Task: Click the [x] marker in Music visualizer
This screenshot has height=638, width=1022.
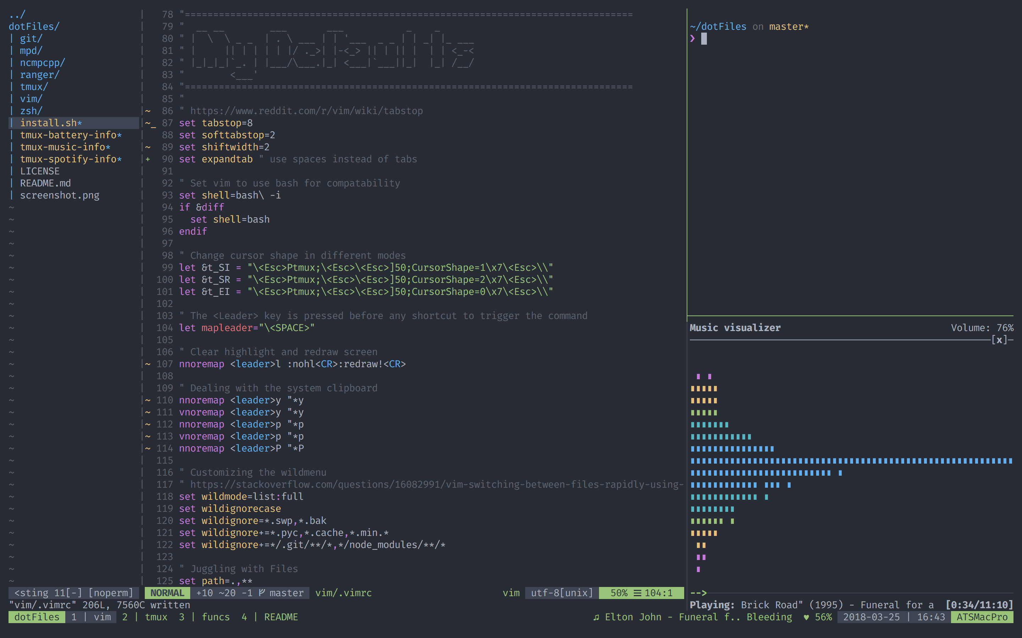Action: [x=999, y=340]
